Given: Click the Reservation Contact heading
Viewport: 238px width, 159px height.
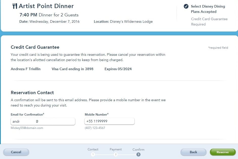Looking at the screenshot, I should pos(32,93).
